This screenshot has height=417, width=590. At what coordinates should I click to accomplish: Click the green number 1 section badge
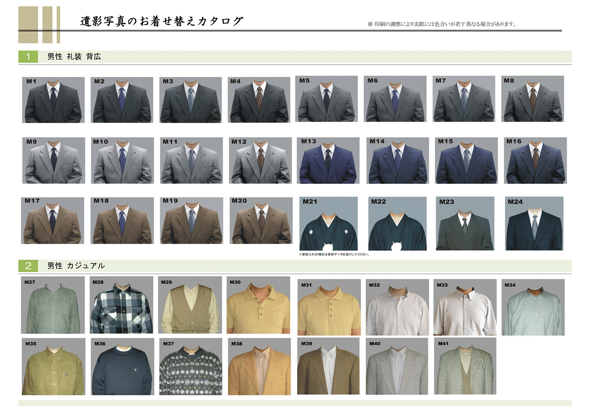click(x=28, y=56)
